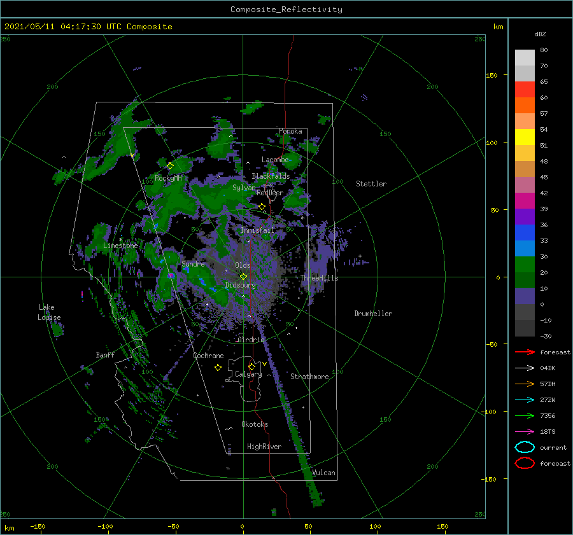573x535 pixels.
Task: Click the yellow 51-54 dBZ swatch
Action: (525, 137)
